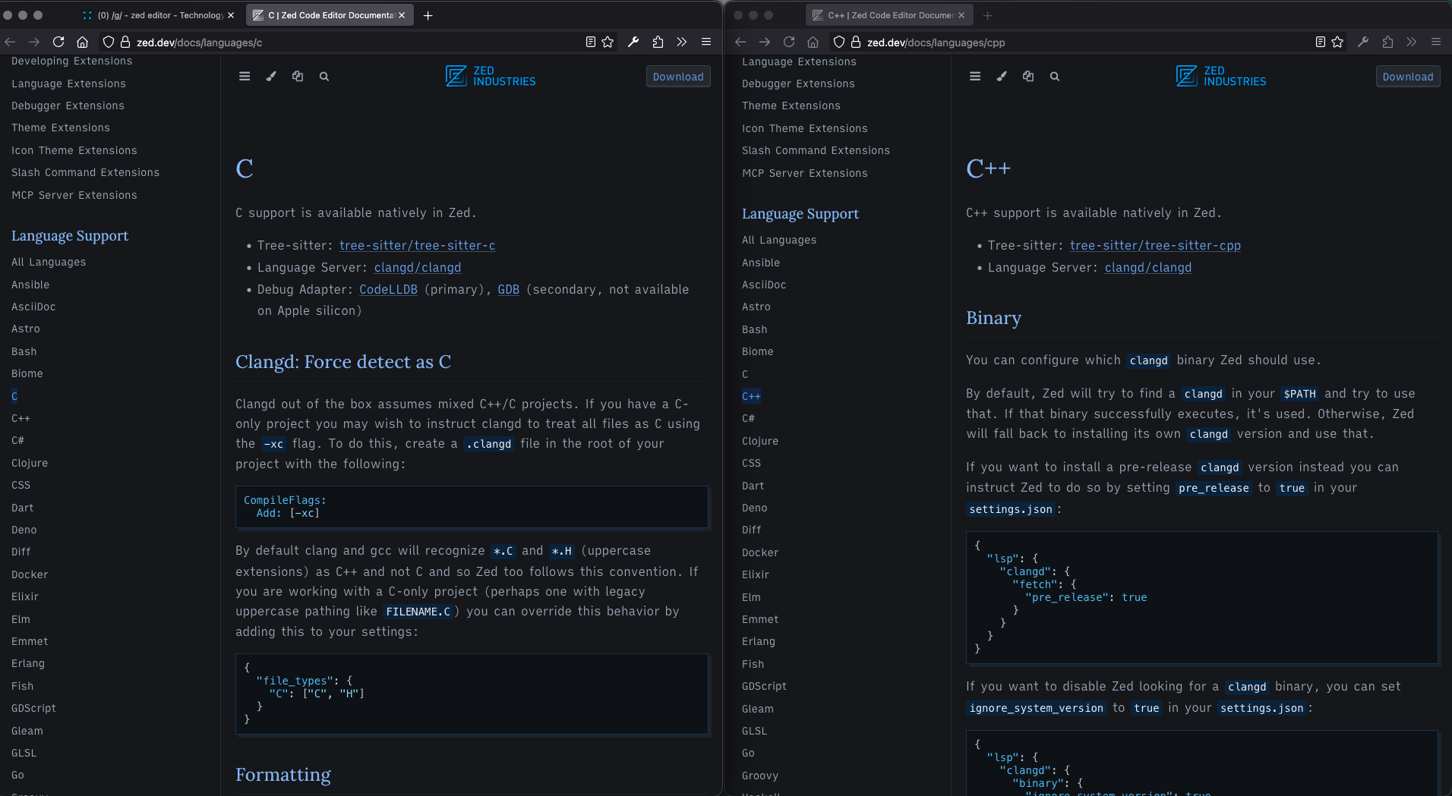This screenshot has height=796, width=1452.
Task: Open a new tab next to the C docs tab
Action: 428,15
